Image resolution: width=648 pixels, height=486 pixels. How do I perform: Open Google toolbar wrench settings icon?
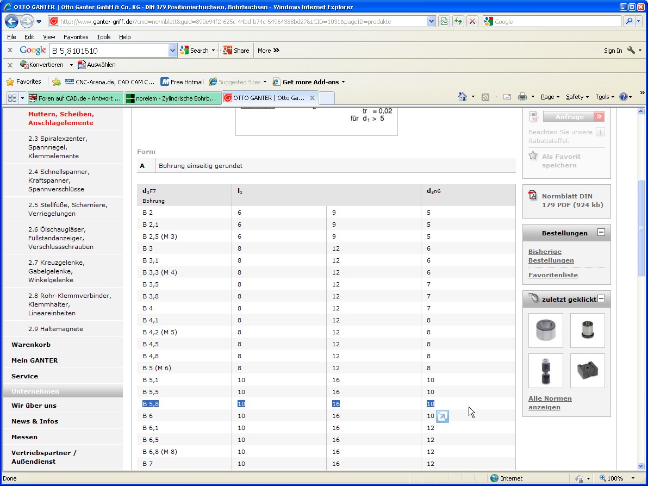(631, 50)
